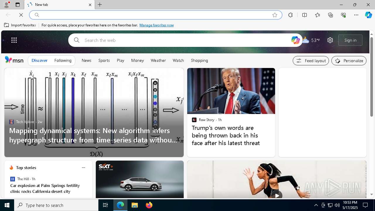Open File Explorer from taskbar
Image resolution: width=375 pixels, height=211 pixels.
click(x=135, y=205)
